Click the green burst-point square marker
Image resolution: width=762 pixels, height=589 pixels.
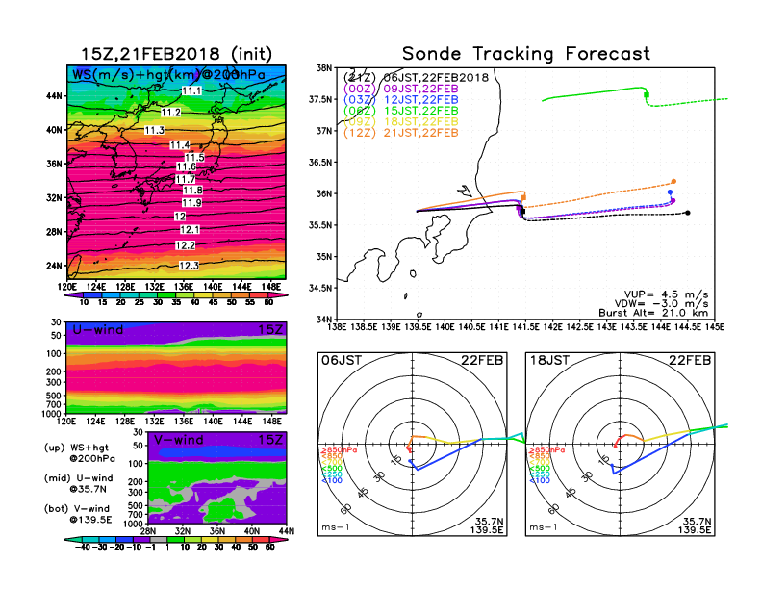tap(647, 94)
